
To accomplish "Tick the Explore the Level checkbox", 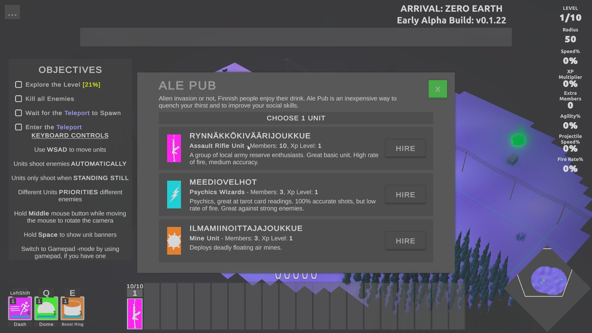I will click(x=18, y=84).
